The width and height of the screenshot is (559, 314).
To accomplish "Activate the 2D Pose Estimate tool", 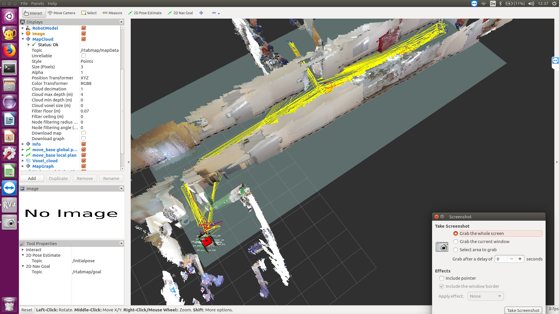I will click(x=145, y=13).
